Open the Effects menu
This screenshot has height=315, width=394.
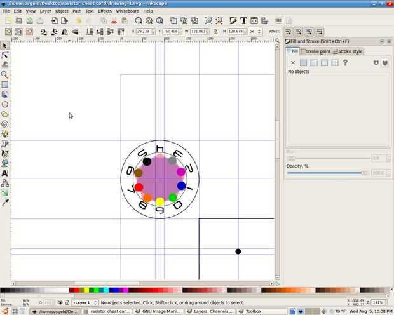point(105,11)
